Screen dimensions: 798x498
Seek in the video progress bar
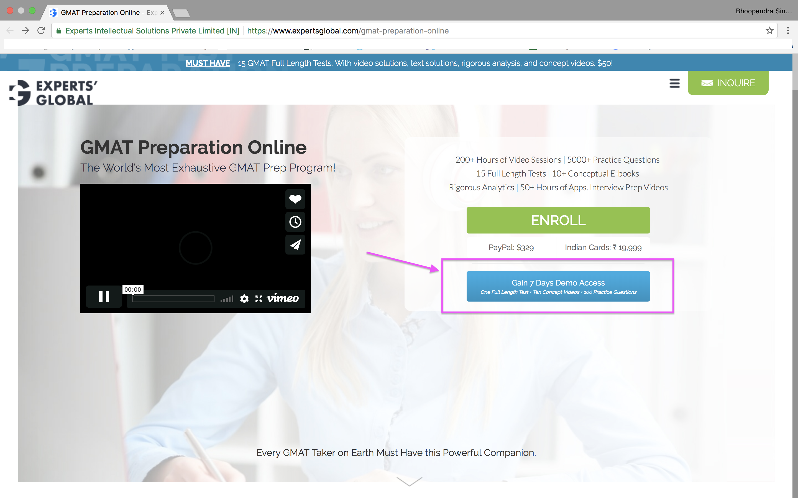173,299
